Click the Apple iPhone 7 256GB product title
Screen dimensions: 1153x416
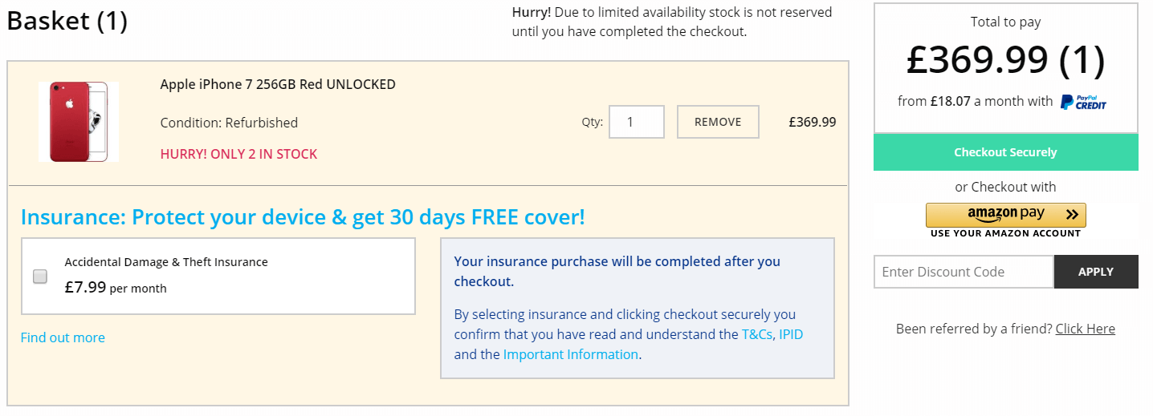278,84
